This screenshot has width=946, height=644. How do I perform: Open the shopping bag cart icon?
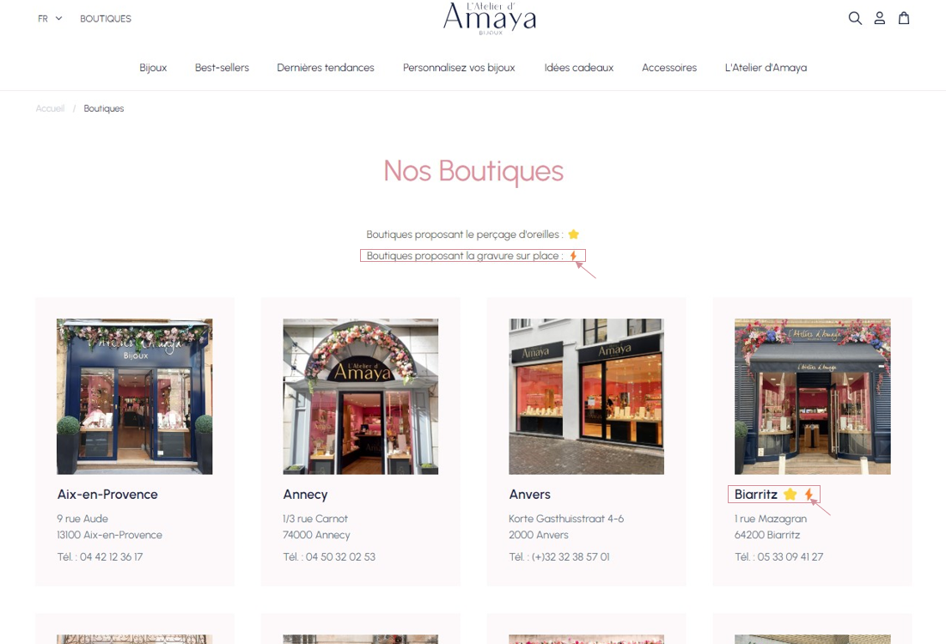click(x=904, y=18)
